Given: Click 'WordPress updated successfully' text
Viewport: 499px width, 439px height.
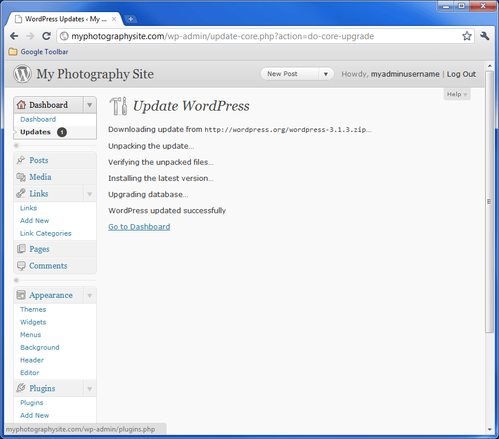Looking at the screenshot, I should [x=167, y=211].
